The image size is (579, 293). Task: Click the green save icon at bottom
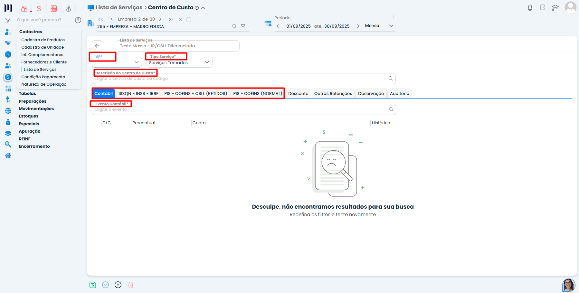(93, 285)
